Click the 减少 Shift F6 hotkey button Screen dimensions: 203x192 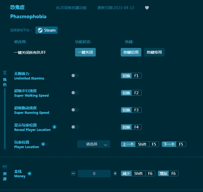138,173
